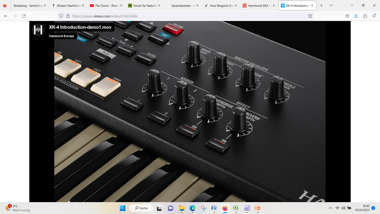Image resolution: width=380 pixels, height=214 pixels.
Task: Switch to the Forum für Naturfo tab
Action: click(144, 5)
